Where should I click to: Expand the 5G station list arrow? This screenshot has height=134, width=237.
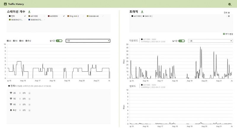tap(29, 99)
